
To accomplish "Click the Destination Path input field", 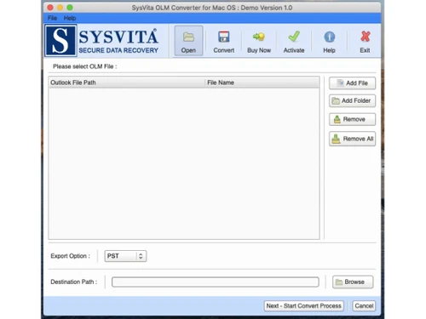I will (216, 282).
